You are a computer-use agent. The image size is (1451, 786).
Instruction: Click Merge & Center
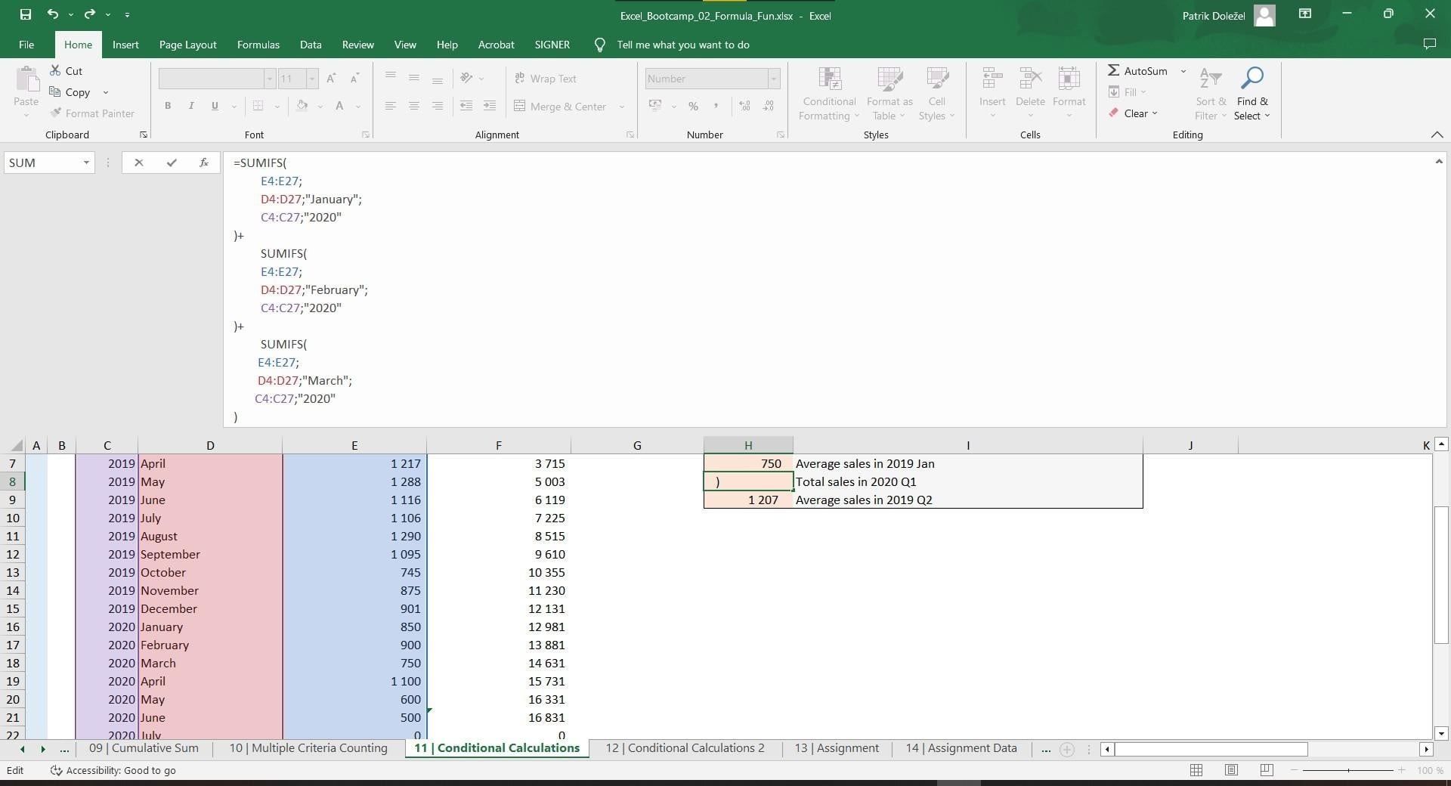[x=560, y=107]
